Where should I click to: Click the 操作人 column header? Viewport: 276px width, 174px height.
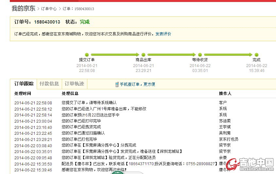point(225,94)
